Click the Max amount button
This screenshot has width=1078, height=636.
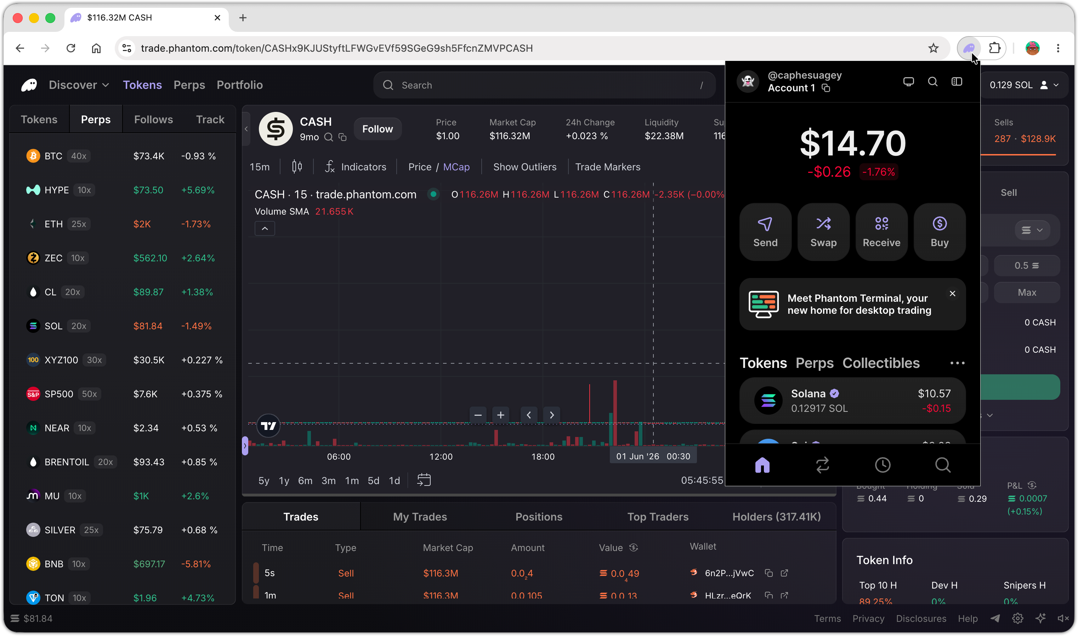point(1027,292)
